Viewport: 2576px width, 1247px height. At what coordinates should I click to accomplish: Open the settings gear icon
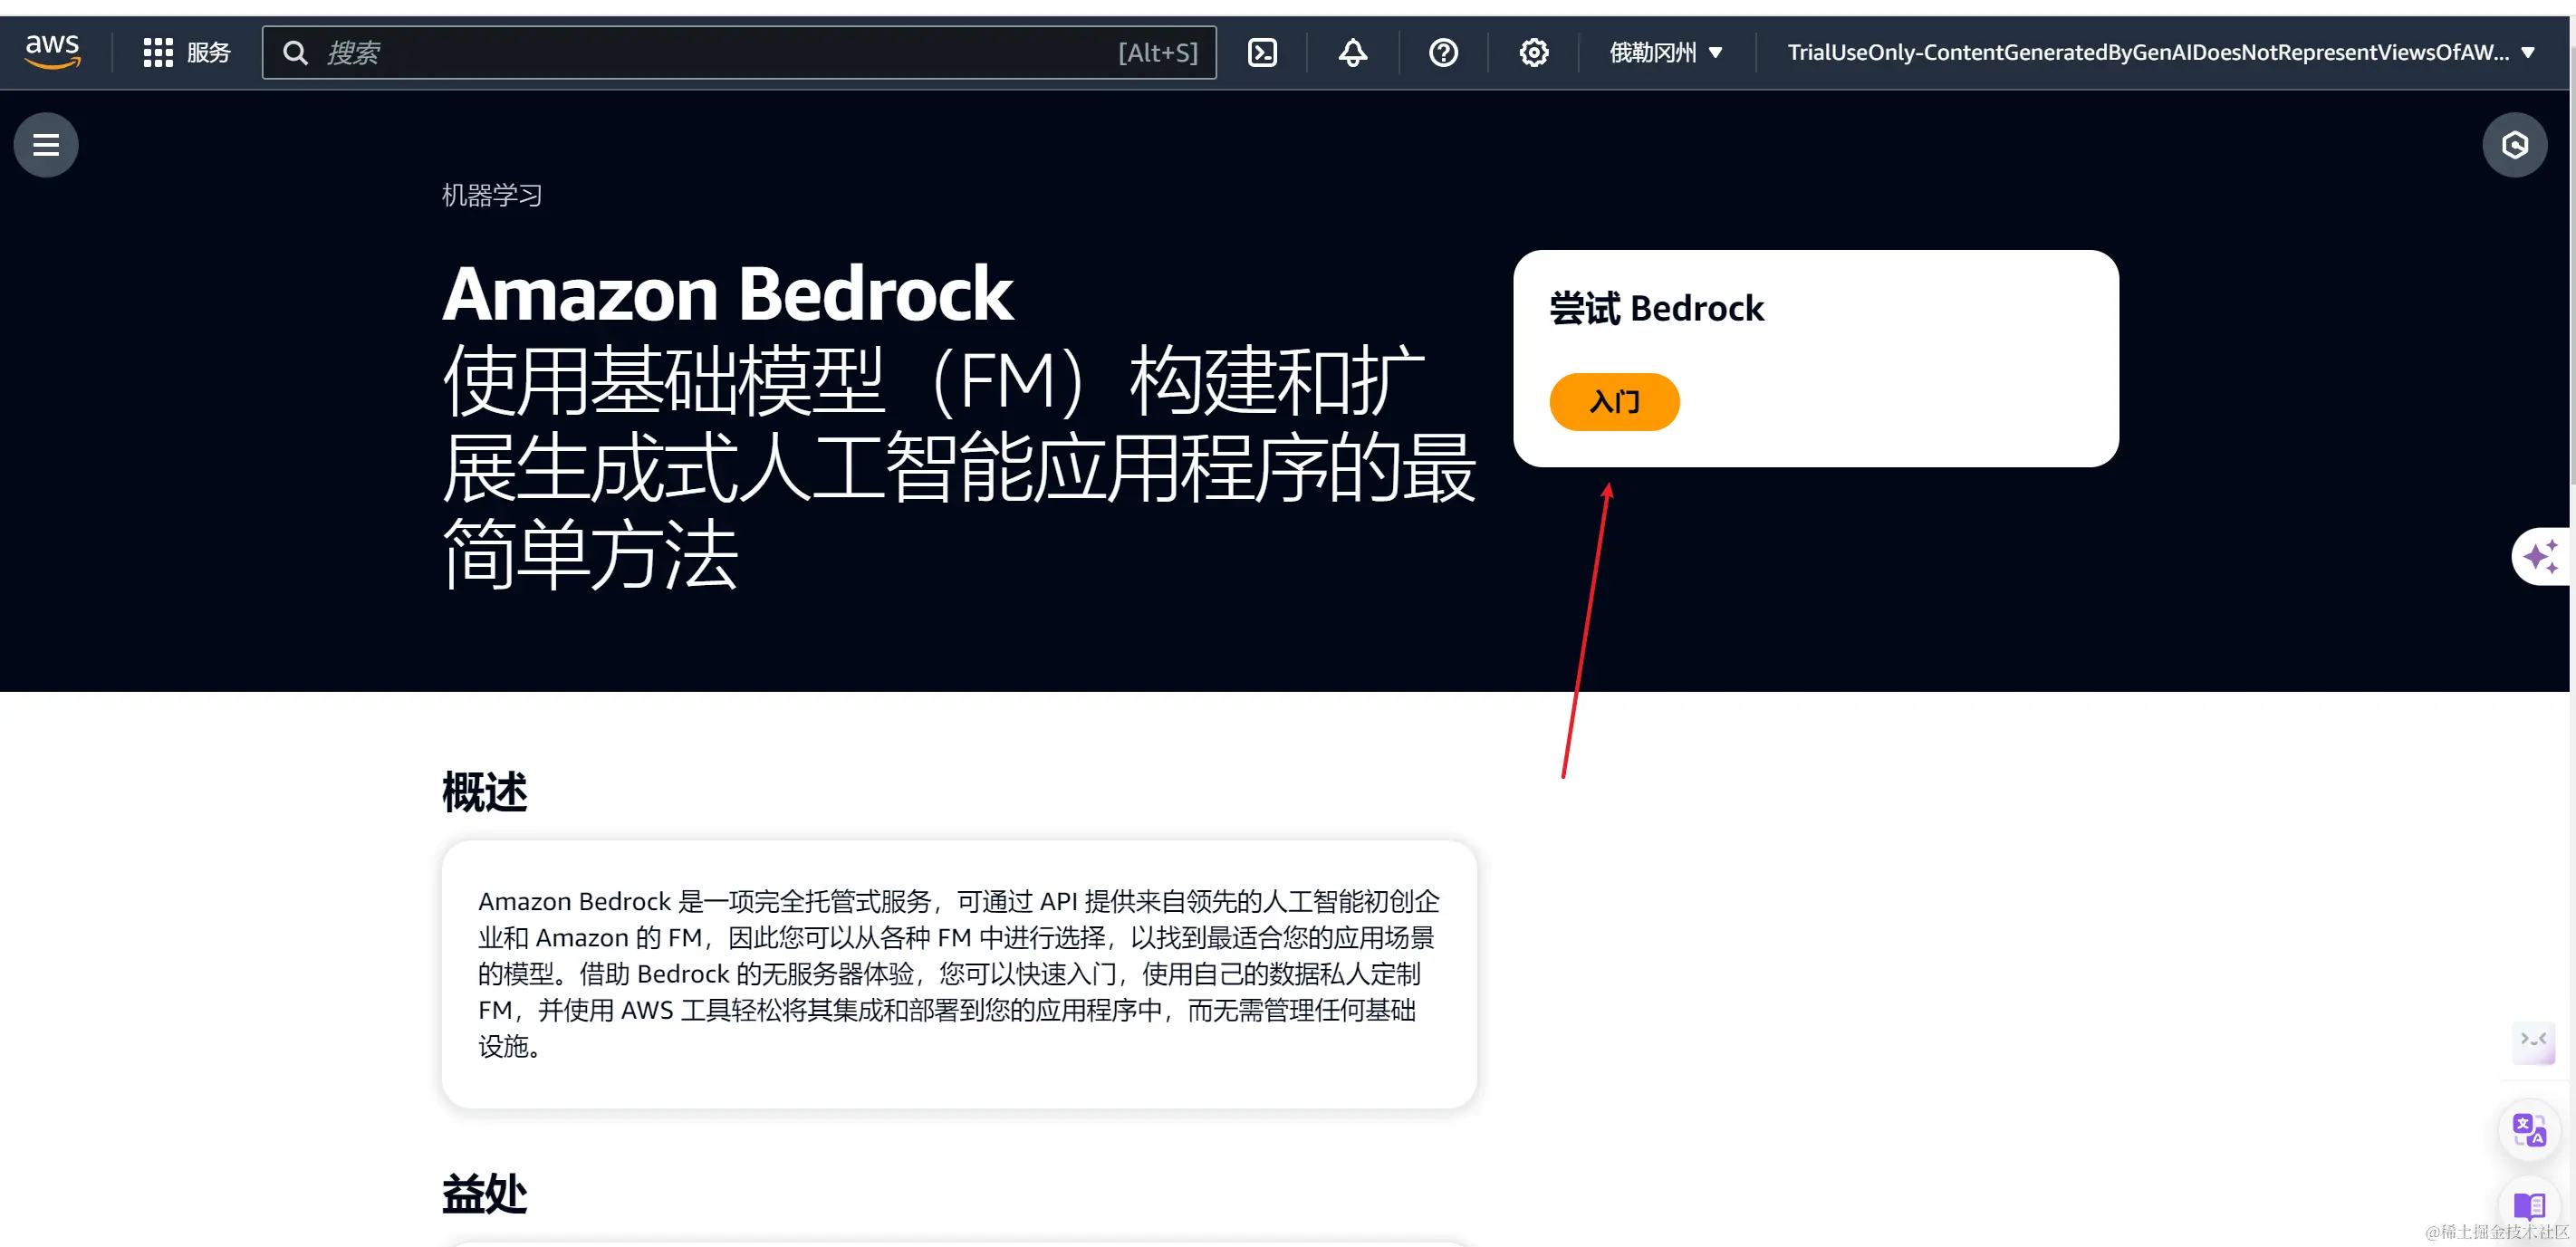tap(1533, 52)
